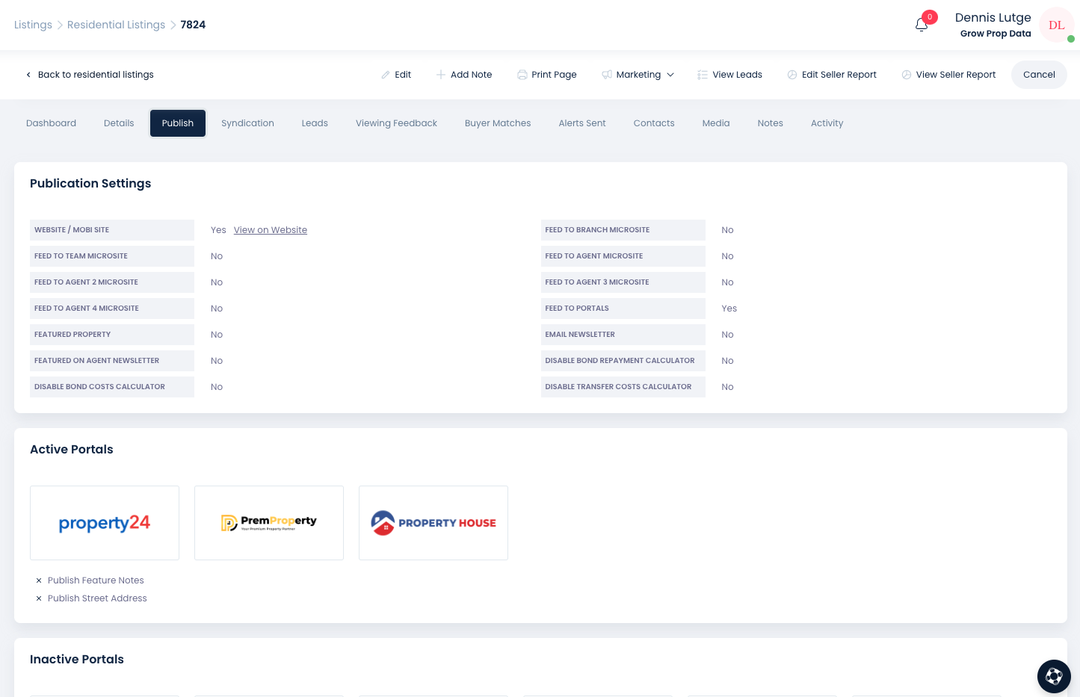The height and width of the screenshot is (697, 1080).
Task: Open the Viewing Feedback tab
Action: (396, 123)
